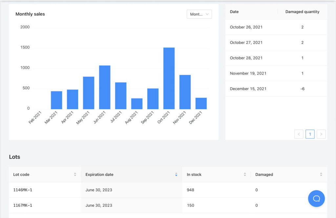Image resolution: width=336 pixels, height=218 pixels.
Task: Open the Monthly sales period dropdown
Action: coord(199,14)
